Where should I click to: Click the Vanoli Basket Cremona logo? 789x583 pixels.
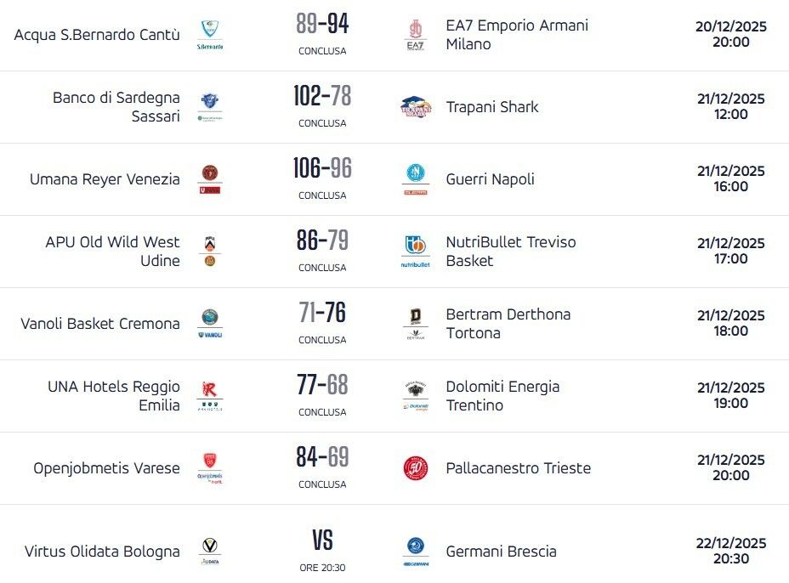pyautogui.click(x=210, y=324)
